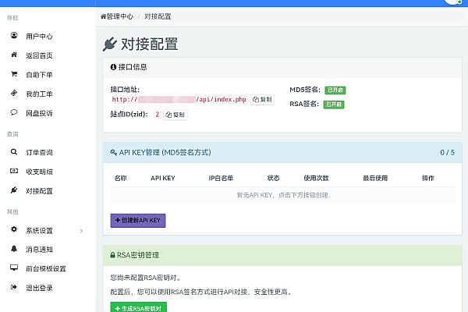Open 网盘投诉 sidebar label

pos(39,113)
